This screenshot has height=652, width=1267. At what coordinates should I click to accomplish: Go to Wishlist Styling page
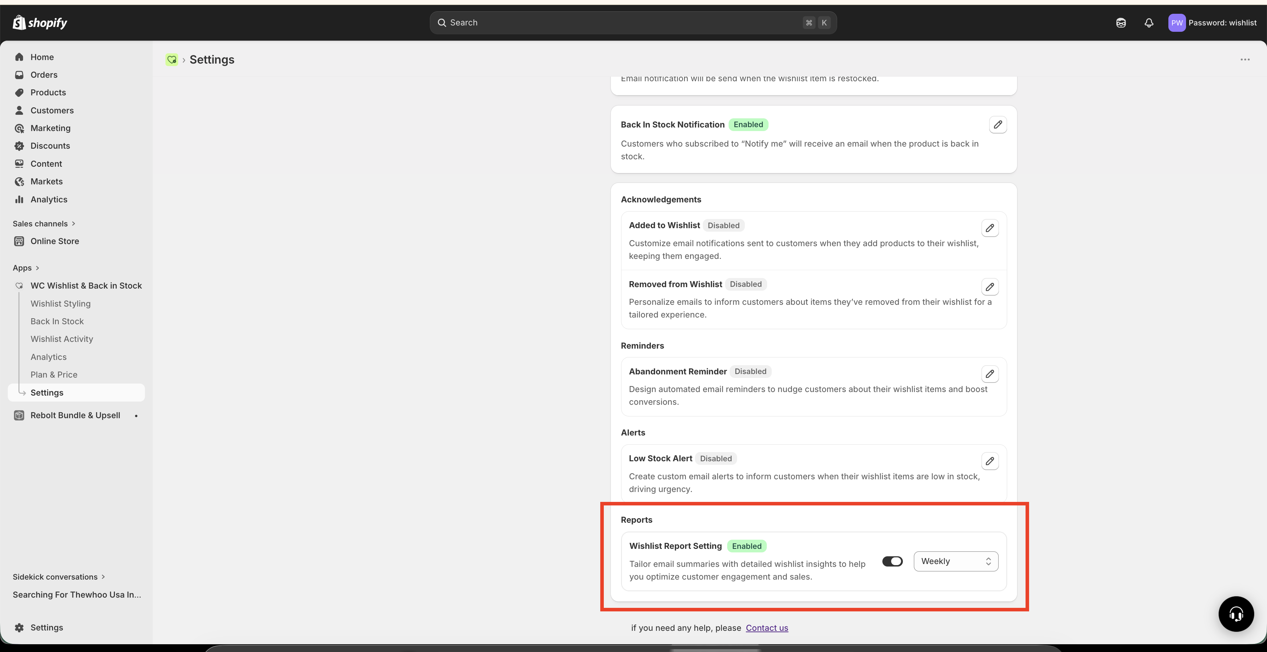tap(60, 304)
